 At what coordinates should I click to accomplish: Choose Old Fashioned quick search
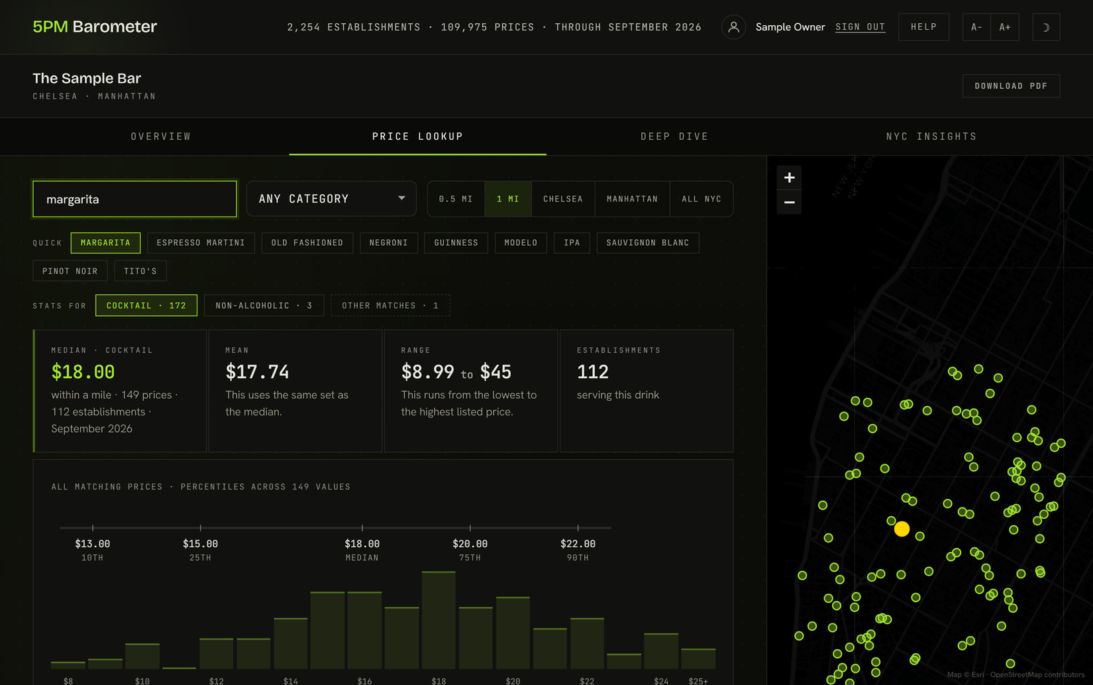click(x=307, y=242)
